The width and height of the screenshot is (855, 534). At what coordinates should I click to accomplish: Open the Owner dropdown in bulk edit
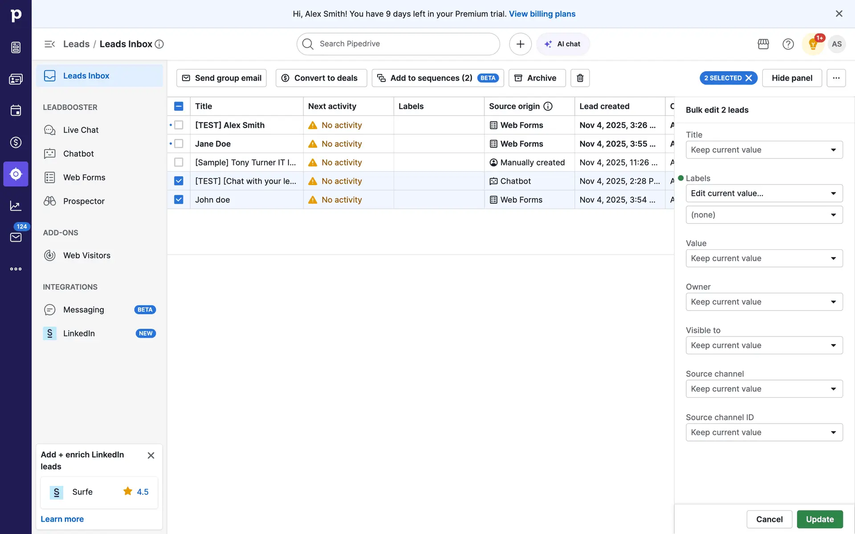point(764,302)
